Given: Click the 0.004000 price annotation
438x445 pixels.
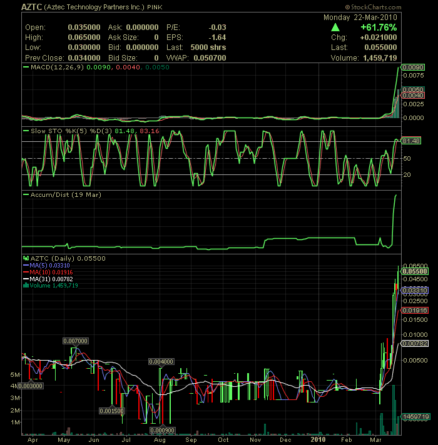Looking at the screenshot, I should [x=161, y=362].
